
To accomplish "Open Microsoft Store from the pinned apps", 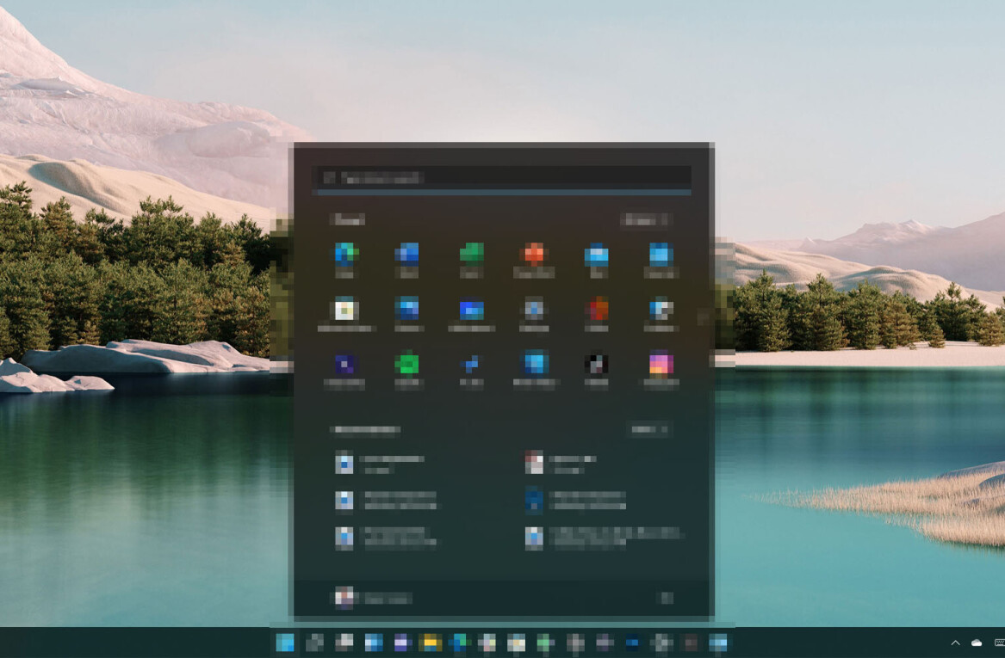I will tap(346, 310).
